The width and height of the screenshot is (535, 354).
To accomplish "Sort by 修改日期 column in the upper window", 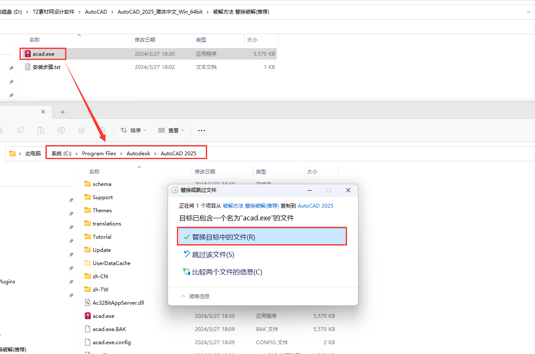I will click(x=145, y=40).
